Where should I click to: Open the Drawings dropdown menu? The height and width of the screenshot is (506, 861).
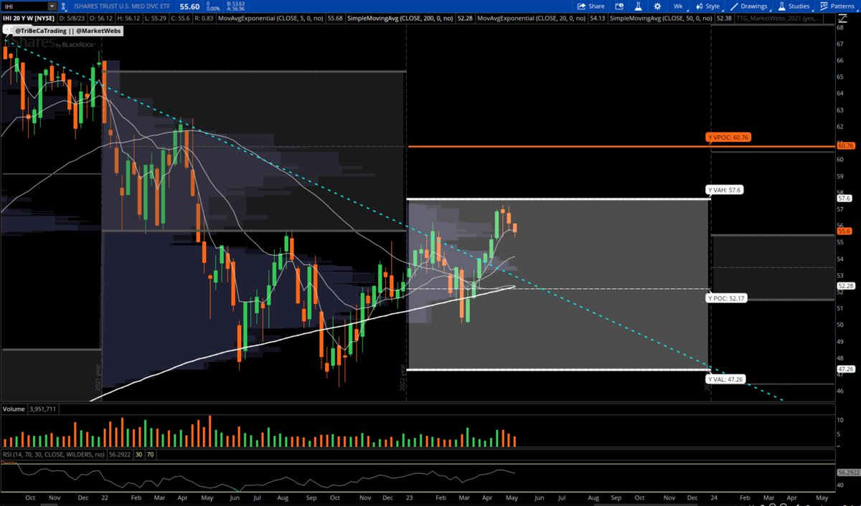[x=749, y=6]
